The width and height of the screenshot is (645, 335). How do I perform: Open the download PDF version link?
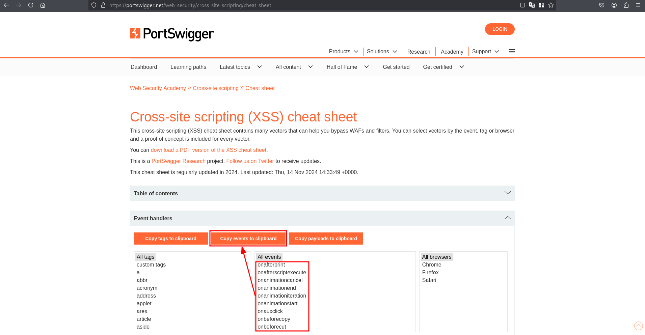click(x=209, y=150)
